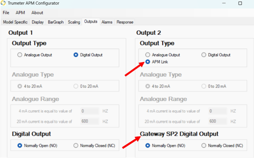Click Output 1 4 mA value field

pyautogui.click(x=90, y=111)
